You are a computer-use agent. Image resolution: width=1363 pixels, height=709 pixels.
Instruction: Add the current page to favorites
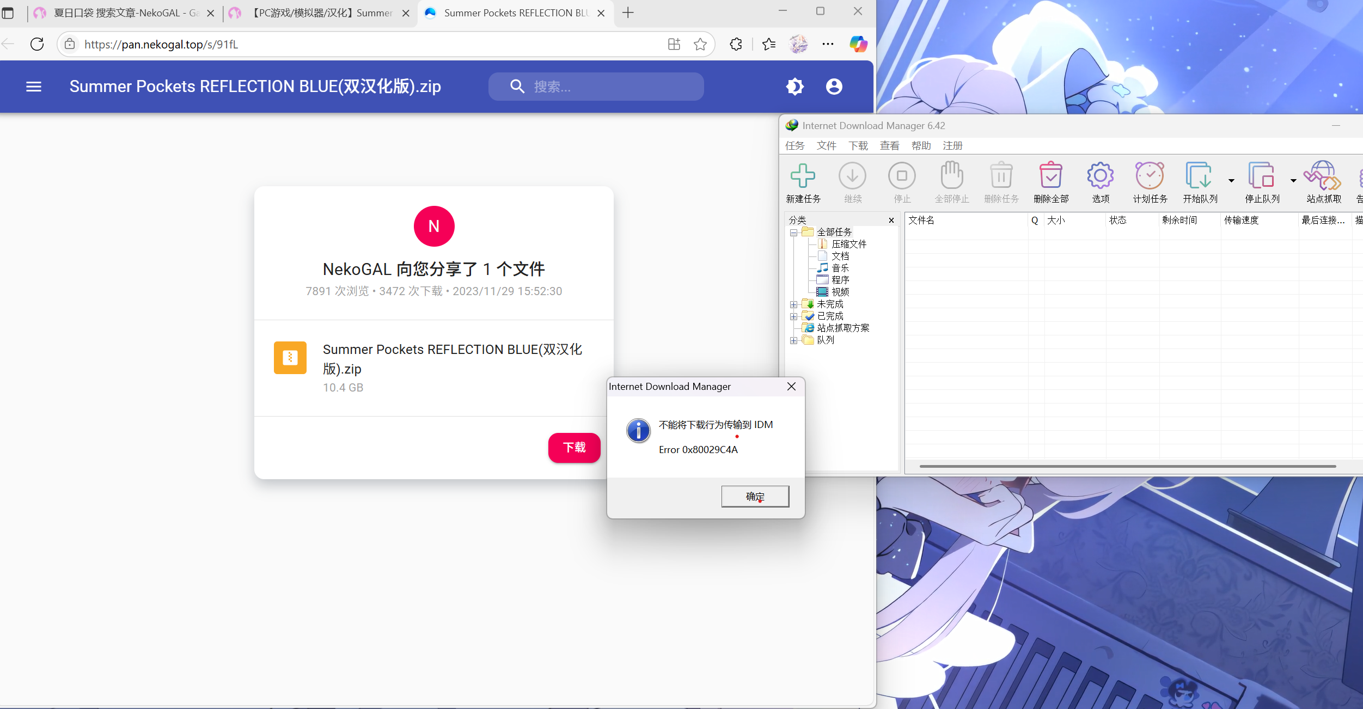700,44
